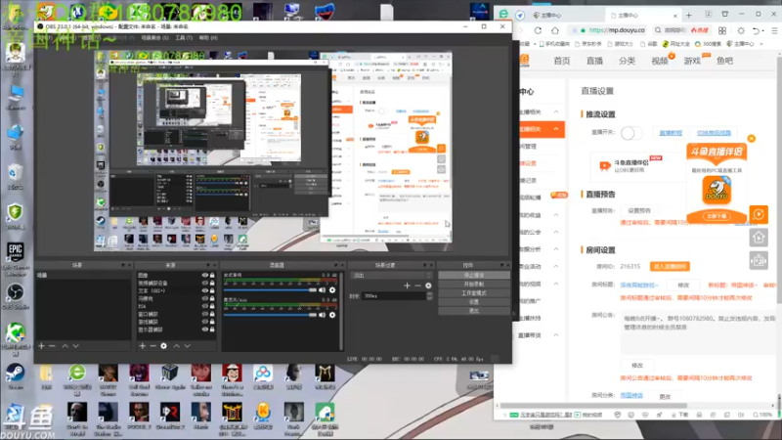The height and width of the screenshot is (440, 782).
Task: Open 场景集合(S) menu in OBS
Action: click(x=154, y=38)
